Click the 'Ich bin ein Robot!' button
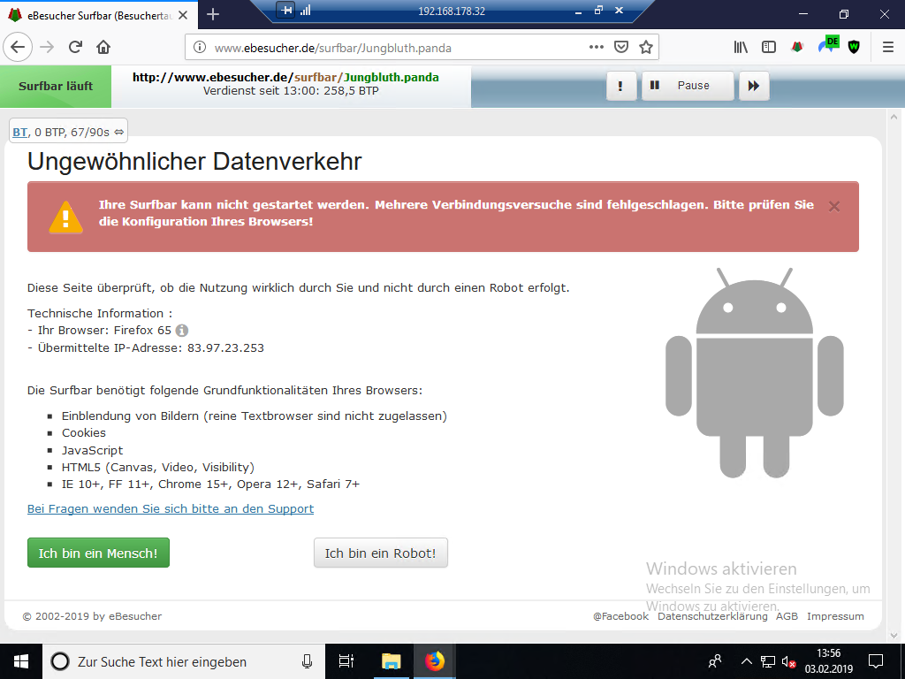 click(380, 553)
